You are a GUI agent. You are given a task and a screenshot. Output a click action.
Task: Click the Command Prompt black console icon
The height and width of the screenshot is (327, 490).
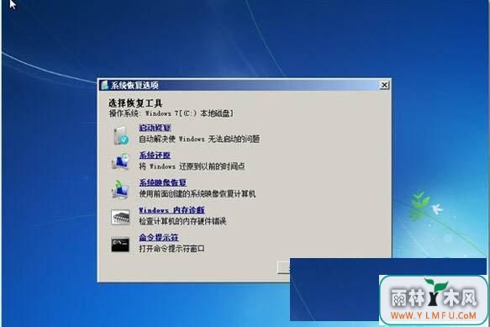tap(120, 245)
